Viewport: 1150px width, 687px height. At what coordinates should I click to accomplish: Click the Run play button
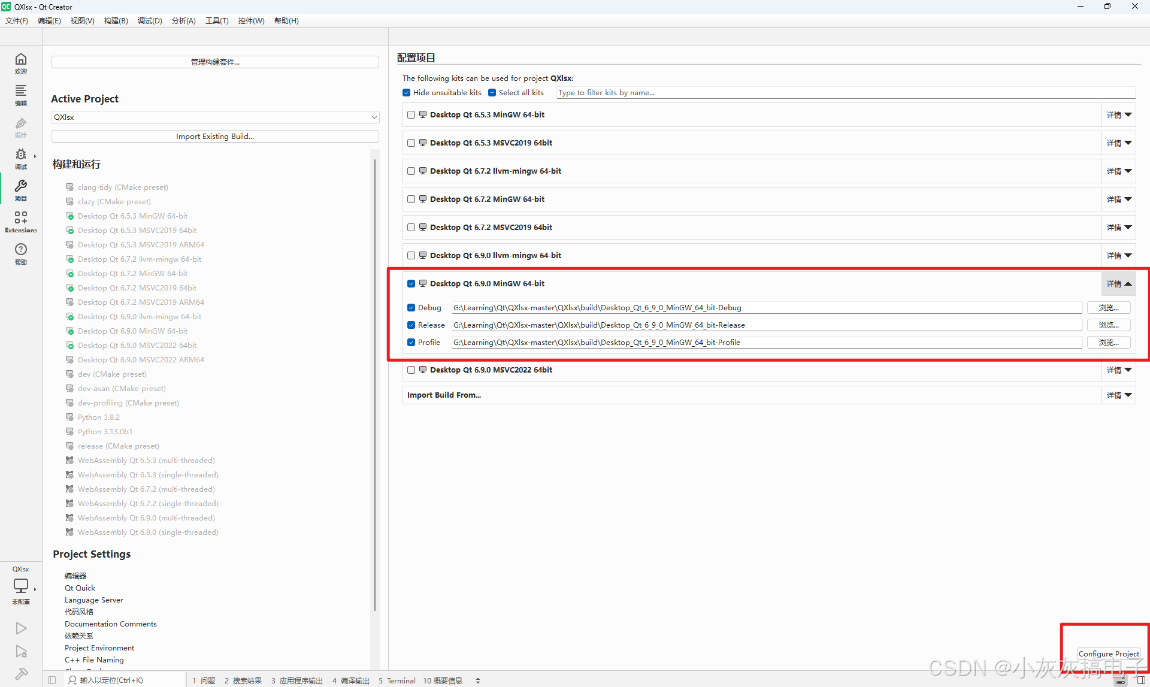(x=21, y=628)
